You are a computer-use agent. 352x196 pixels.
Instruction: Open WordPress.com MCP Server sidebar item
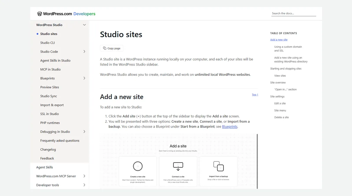coord(56,176)
